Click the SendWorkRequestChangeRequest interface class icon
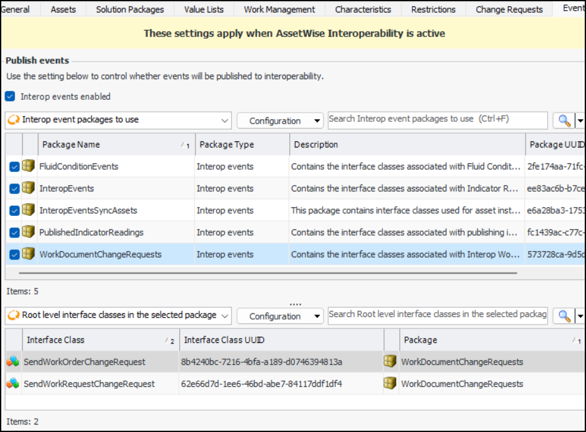Image resolution: width=586 pixels, height=432 pixels. pos(13,384)
